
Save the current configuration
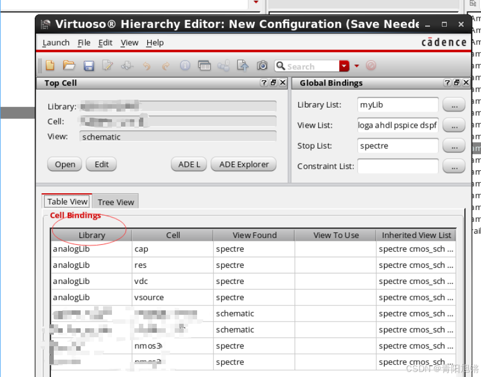click(x=88, y=66)
